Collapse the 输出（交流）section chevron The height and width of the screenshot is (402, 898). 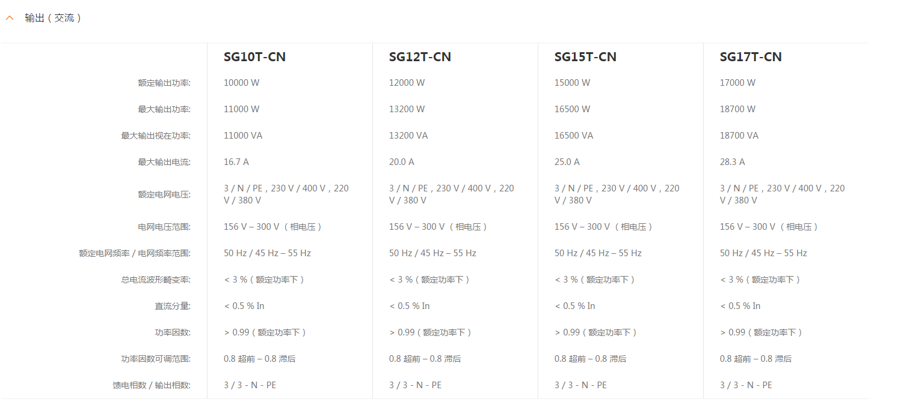(9, 18)
